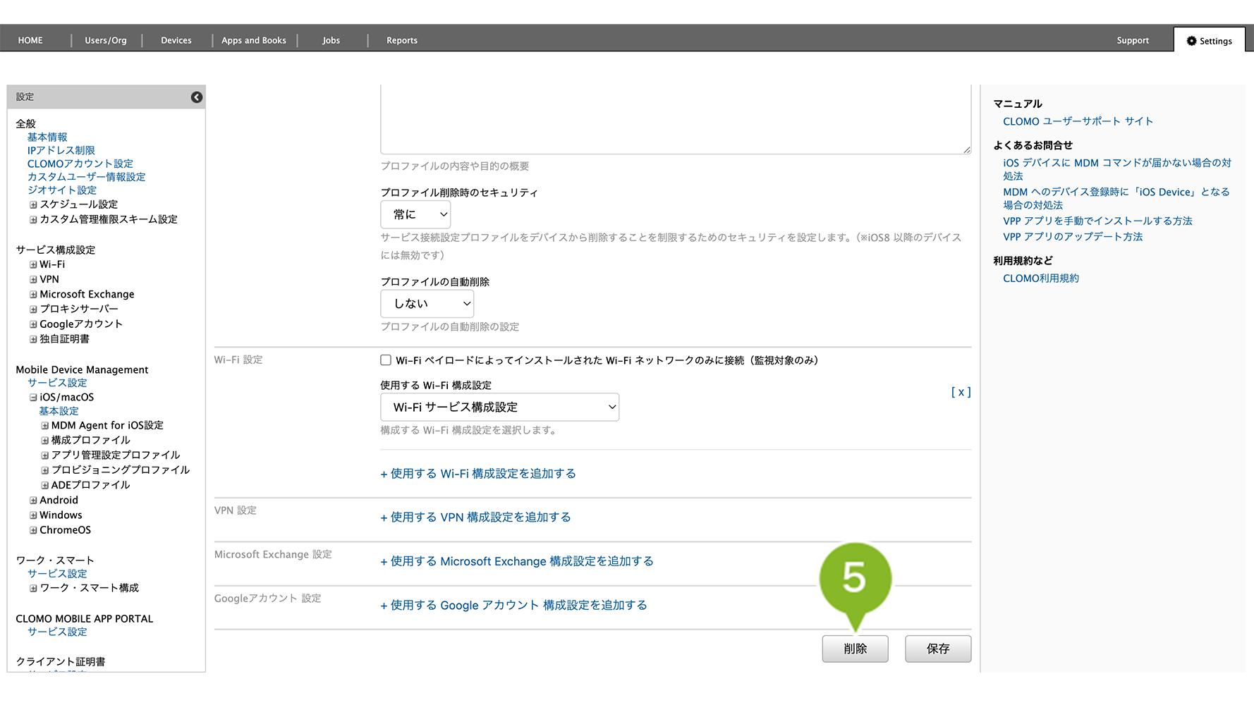Open 使用する Wi-Fi 構成設定 dropdown
Viewport: 1254px width, 705px height.
click(499, 407)
